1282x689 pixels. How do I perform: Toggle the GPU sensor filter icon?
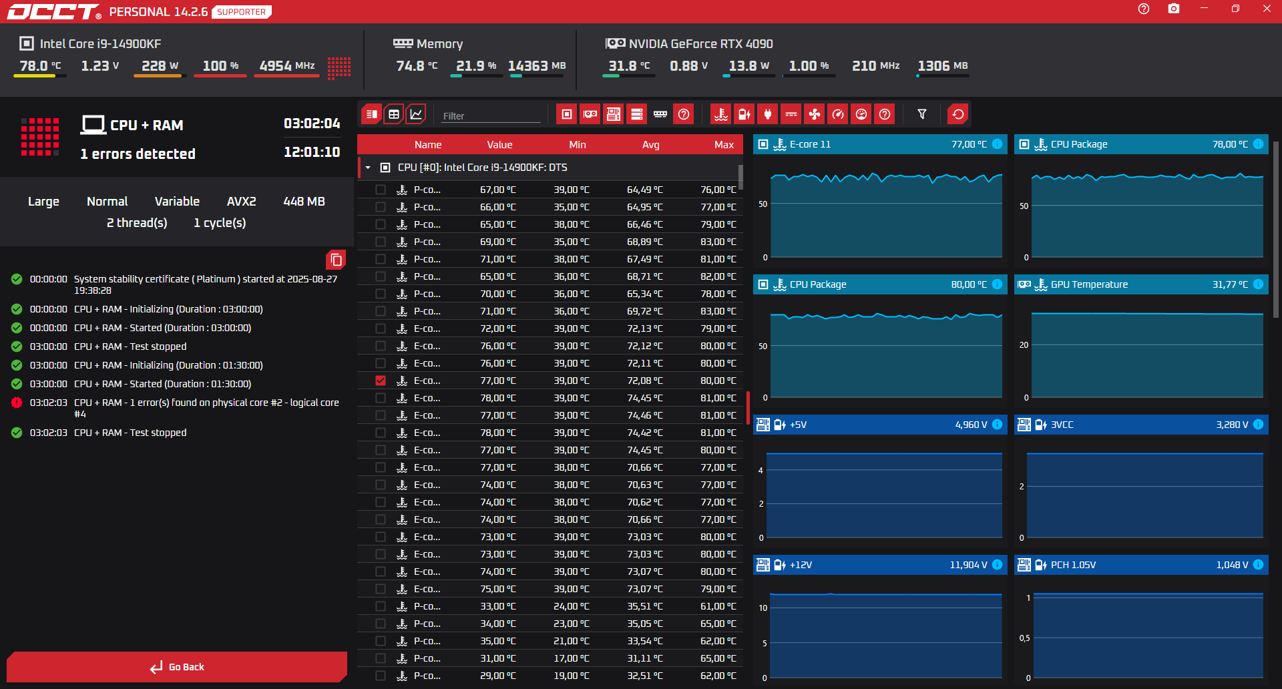(590, 114)
